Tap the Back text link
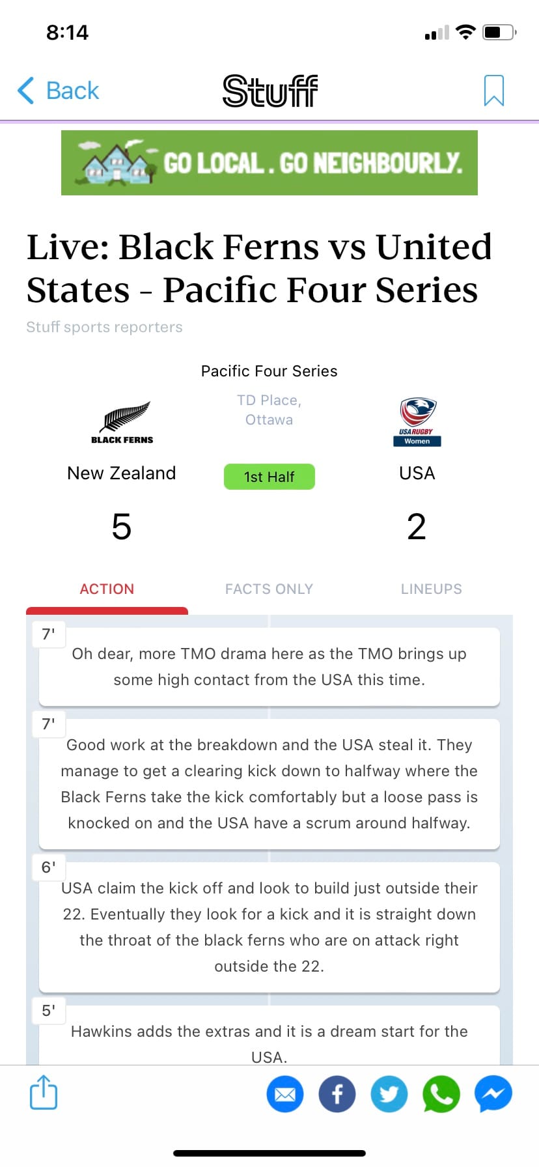The image size is (539, 1167). click(72, 91)
